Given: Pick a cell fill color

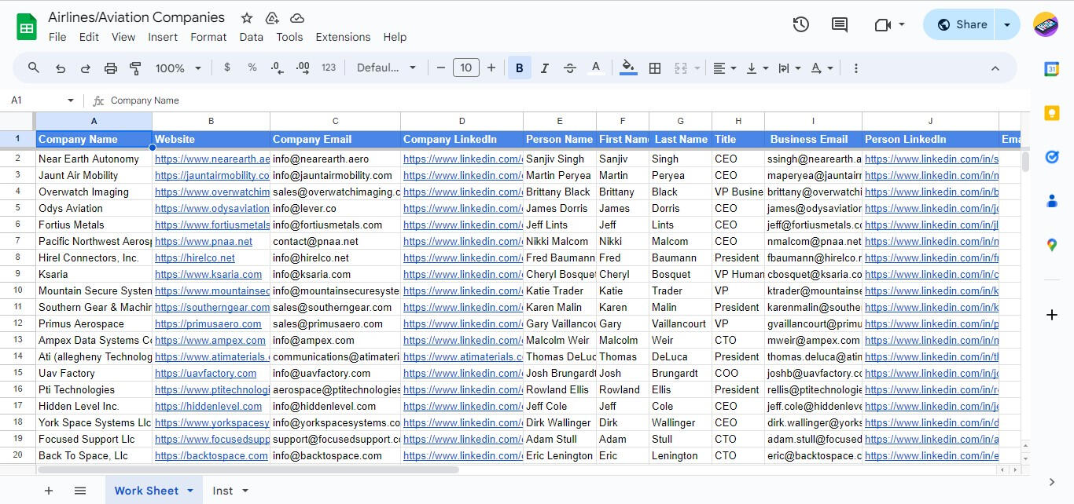Looking at the screenshot, I should coord(628,68).
